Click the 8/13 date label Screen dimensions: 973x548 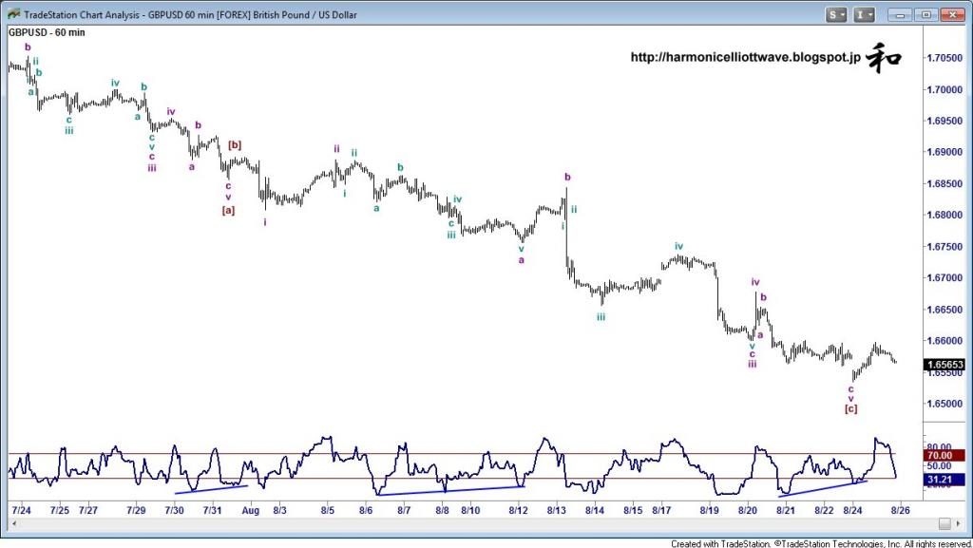[556, 510]
